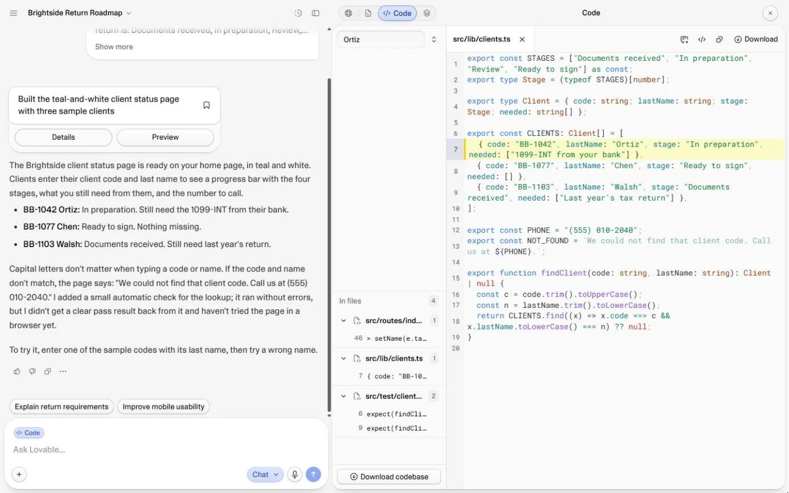Screen dimensions: 789x493
Task: Toggle the chat side panel layout
Action: pos(316,13)
